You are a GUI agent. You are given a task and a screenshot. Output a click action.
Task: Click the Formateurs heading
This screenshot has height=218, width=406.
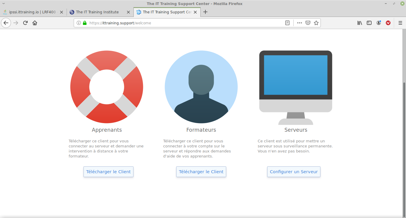pos(201,130)
